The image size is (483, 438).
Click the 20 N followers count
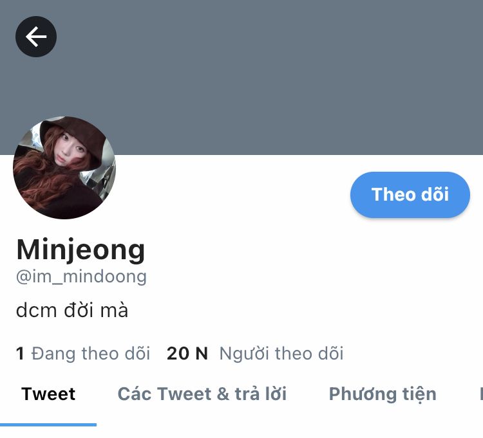(187, 353)
